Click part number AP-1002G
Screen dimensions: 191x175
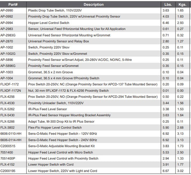pyautogui.click(x=8, y=54)
